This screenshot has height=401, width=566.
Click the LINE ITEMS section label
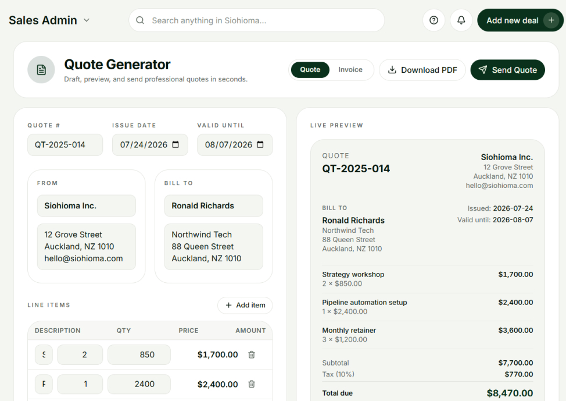[49, 305]
